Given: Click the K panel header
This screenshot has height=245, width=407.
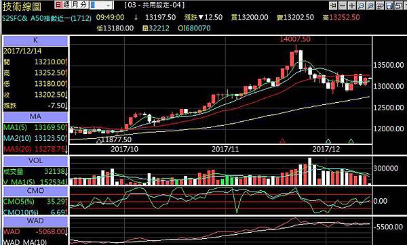Looking at the screenshot, I should (x=35, y=41).
